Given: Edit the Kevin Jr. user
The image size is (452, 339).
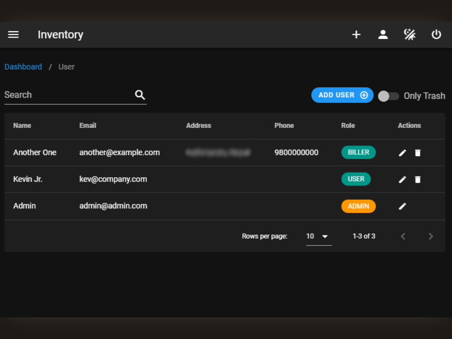Looking at the screenshot, I should [402, 179].
